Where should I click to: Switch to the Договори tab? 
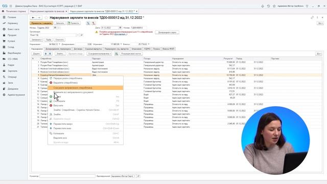point(78,49)
